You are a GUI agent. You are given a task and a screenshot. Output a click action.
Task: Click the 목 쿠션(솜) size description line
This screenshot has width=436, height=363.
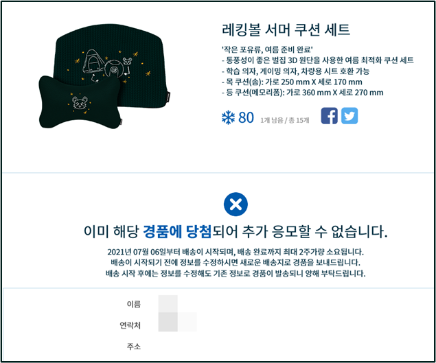point(292,82)
